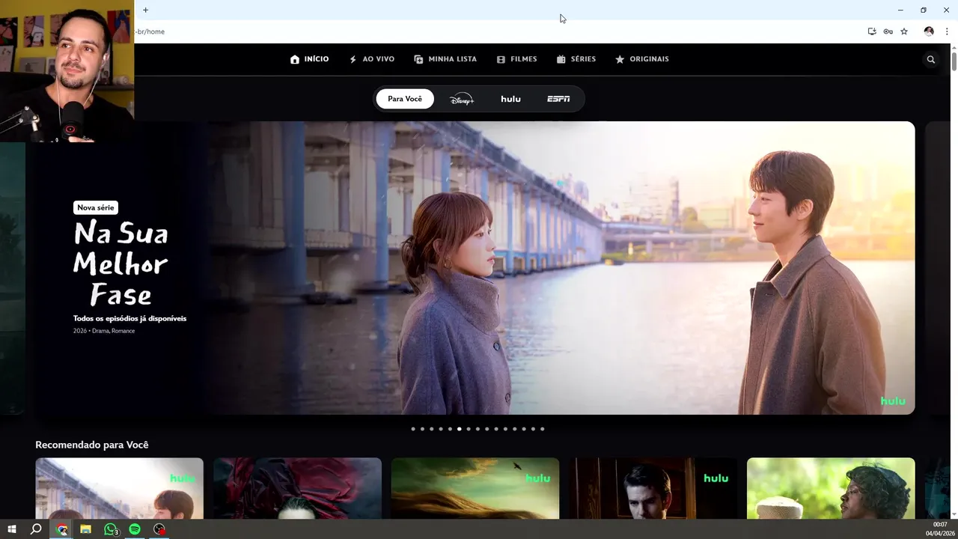Open Windows taskbar search

[36, 529]
